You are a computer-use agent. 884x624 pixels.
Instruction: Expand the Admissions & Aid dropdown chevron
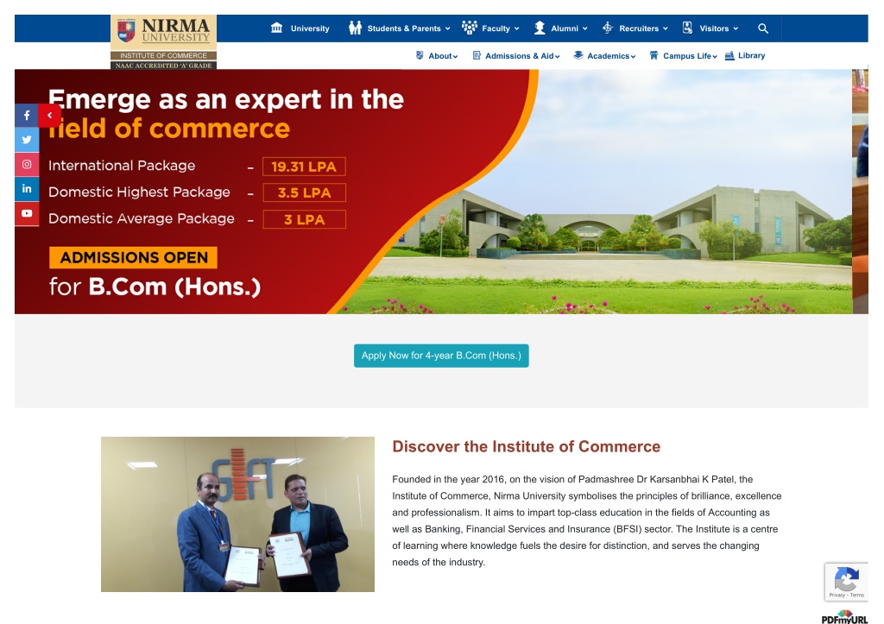(557, 56)
